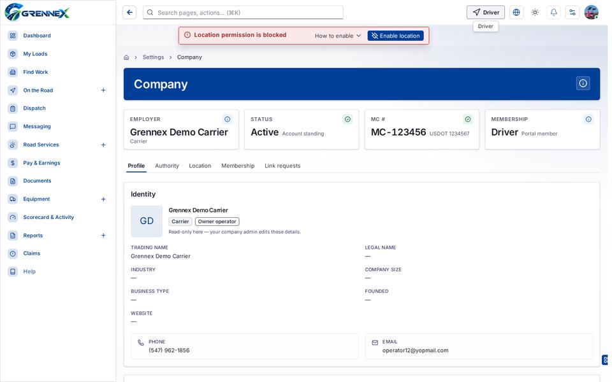Follow the Settings breadcrumb link
The width and height of the screenshot is (612, 382).
click(x=153, y=57)
